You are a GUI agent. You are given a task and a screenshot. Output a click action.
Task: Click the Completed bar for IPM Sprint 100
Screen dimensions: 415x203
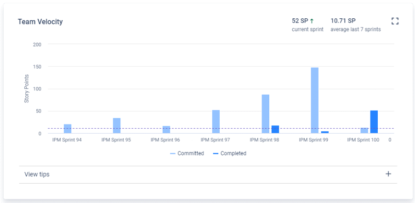(x=374, y=122)
